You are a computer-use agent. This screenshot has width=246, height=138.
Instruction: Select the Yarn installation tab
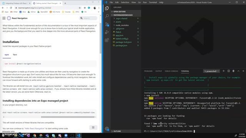[15, 55]
